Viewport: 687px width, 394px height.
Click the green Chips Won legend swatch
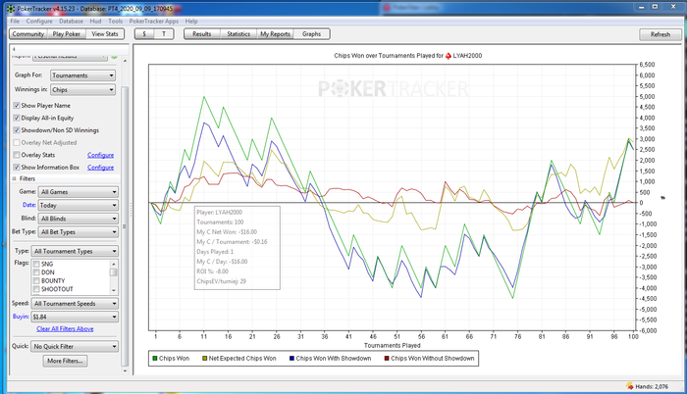(x=155, y=359)
